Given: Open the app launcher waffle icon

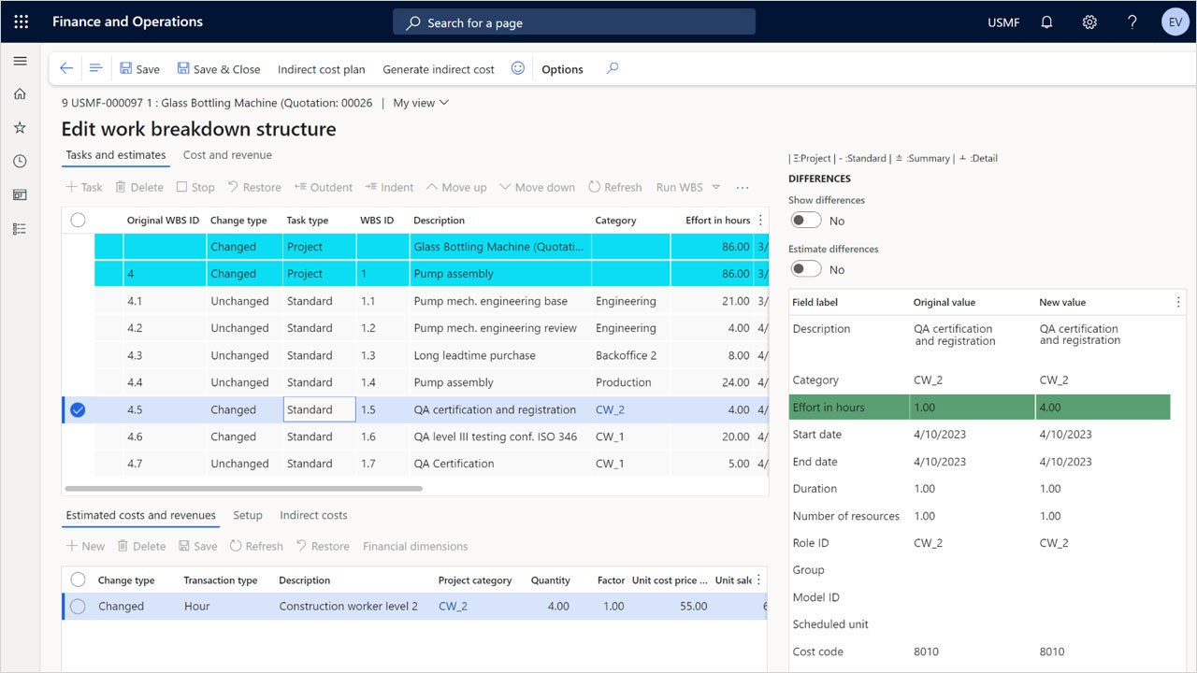Looking at the screenshot, I should (21, 21).
